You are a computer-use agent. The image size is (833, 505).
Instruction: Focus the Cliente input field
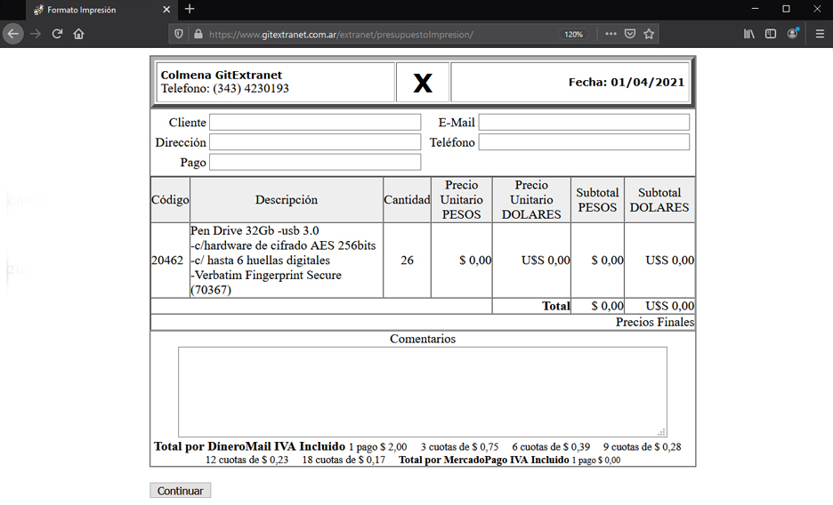point(314,123)
